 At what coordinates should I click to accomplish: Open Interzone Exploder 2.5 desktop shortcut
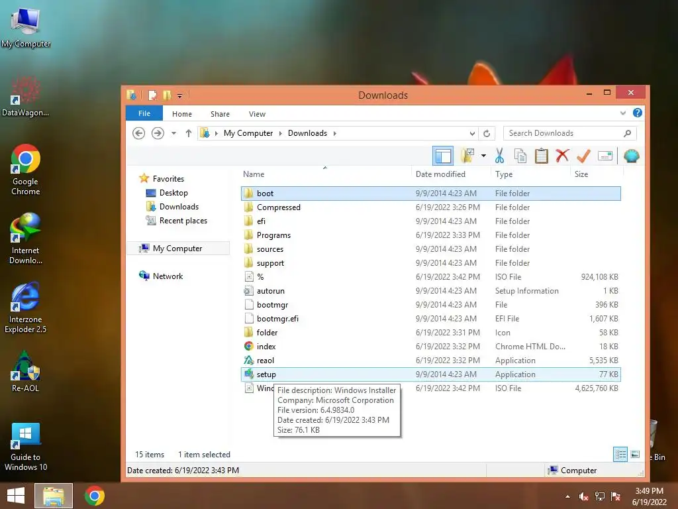point(26,308)
